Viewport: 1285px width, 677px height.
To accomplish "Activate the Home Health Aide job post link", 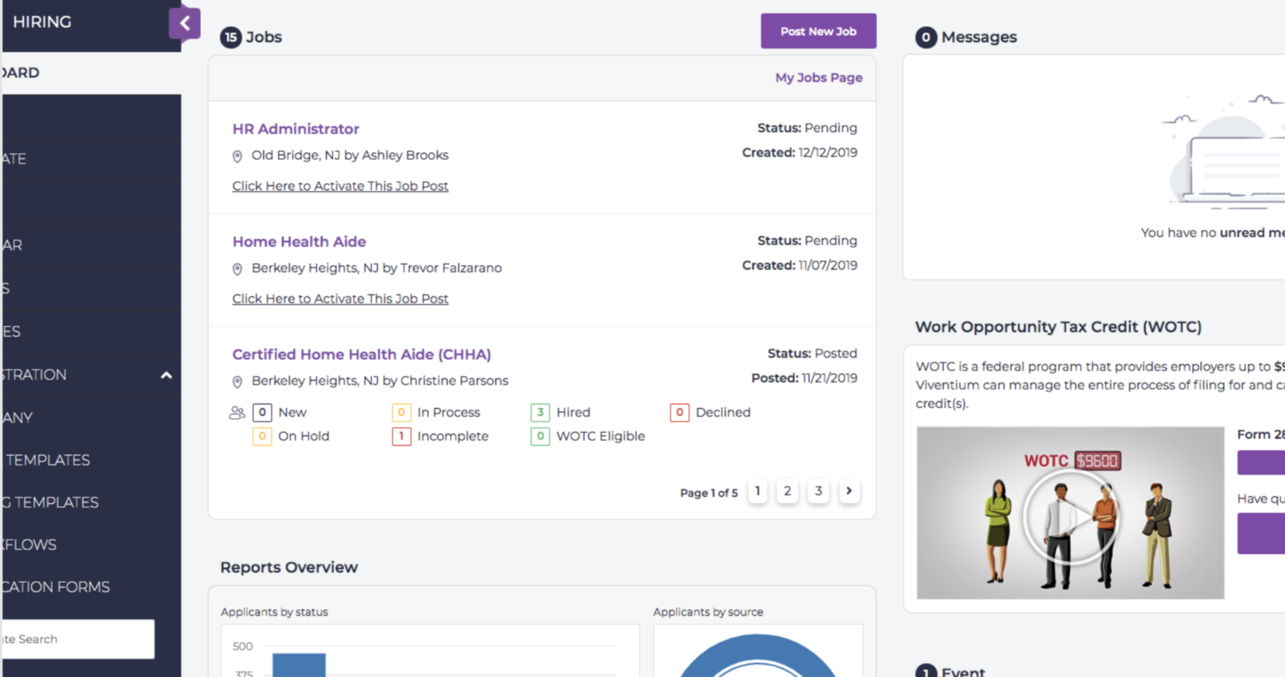I will click(340, 299).
